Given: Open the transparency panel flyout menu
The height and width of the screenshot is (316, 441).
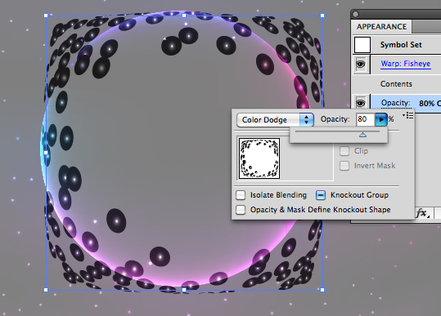Looking at the screenshot, I should coord(408,115).
